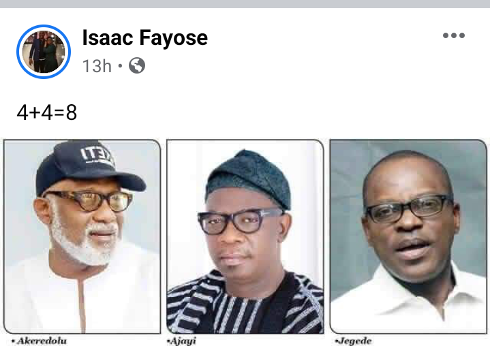Screen dimensions: 490x361
Task: Click the Isaac Fayose name link
Action: pyautogui.click(x=144, y=39)
